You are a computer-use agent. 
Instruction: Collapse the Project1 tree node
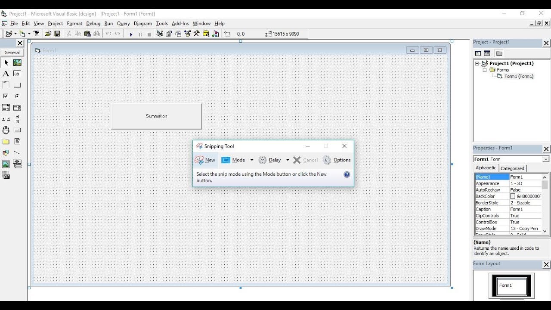pos(477,63)
